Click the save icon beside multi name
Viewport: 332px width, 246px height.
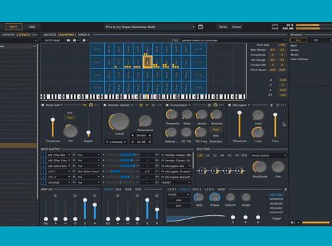point(201,27)
